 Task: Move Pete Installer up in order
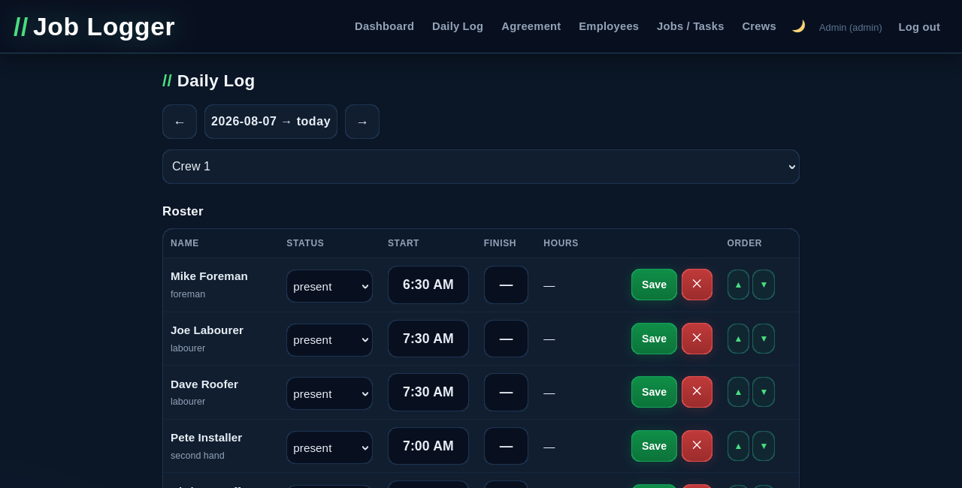tap(738, 446)
